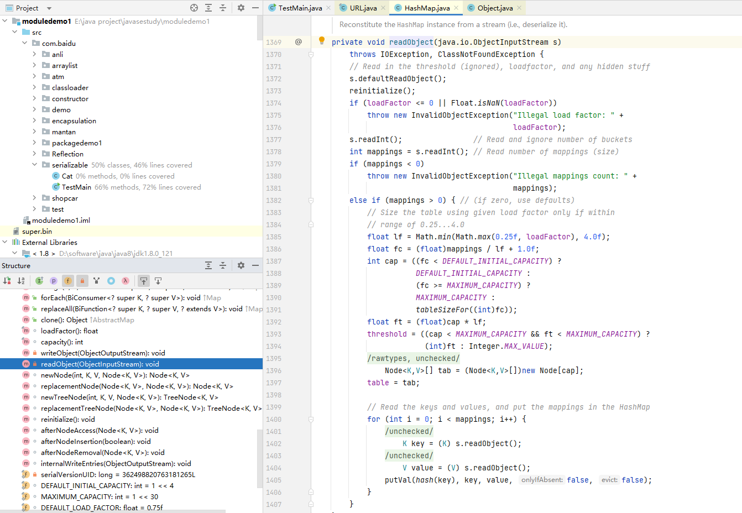Toggle Autoscroll to Source in Structure
Viewport: 742px width, 513px height.
coord(144,281)
